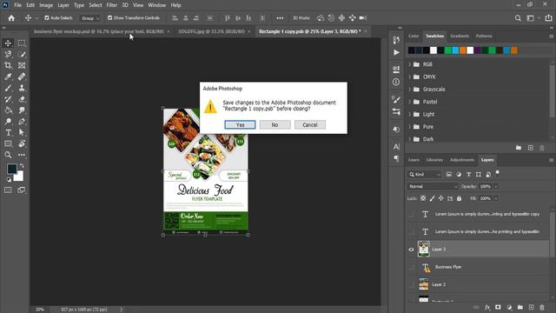Select the Path Selection tool
The image size is (556, 313).
click(x=22, y=132)
